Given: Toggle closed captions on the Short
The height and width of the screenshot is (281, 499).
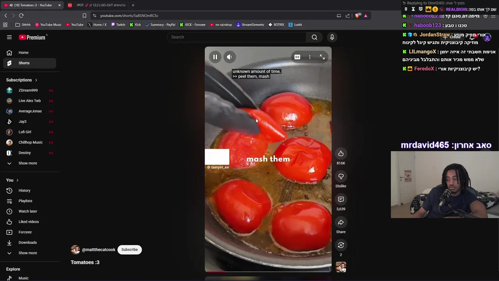Looking at the screenshot, I should click(x=297, y=57).
